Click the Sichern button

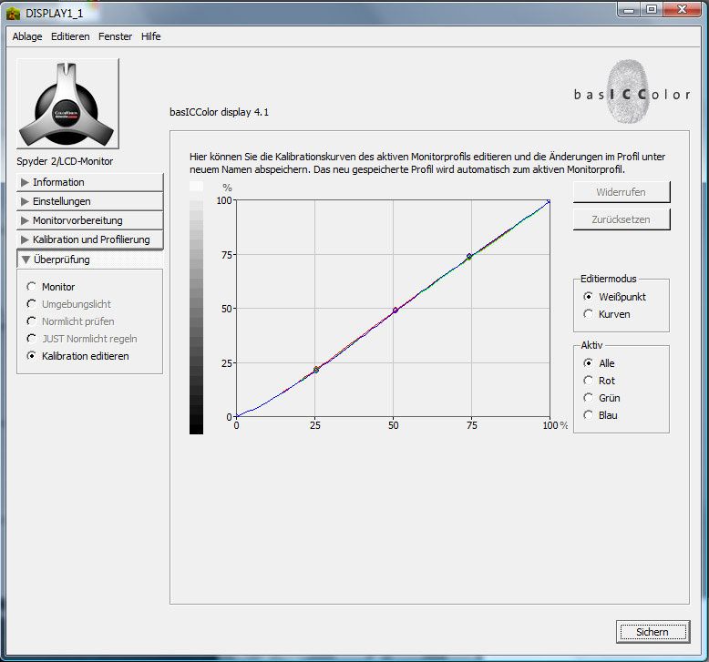coord(652,631)
